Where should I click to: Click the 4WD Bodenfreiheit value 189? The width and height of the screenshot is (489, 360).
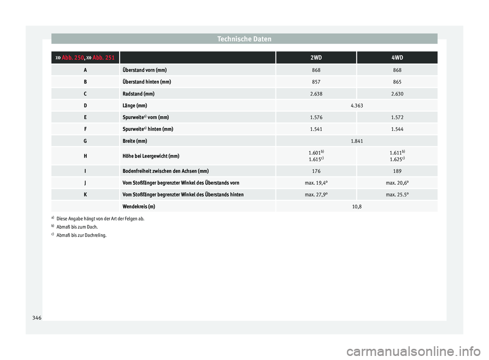(x=397, y=171)
